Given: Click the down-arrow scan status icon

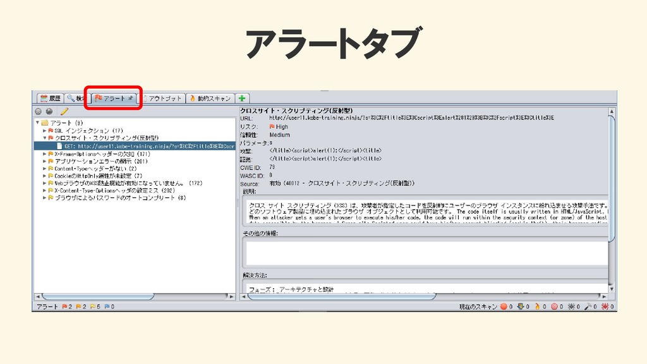Looking at the screenshot, I should (521, 306).
